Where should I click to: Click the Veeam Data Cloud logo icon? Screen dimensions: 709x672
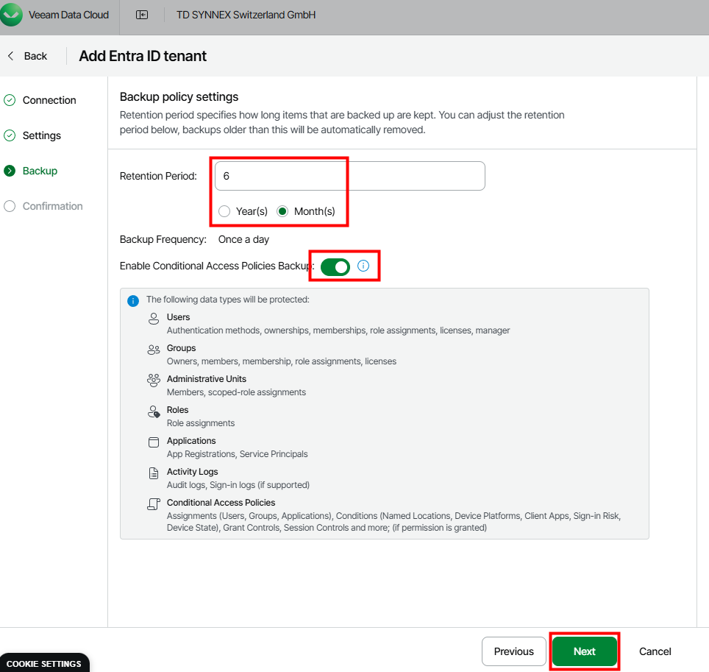pos(12,15)
